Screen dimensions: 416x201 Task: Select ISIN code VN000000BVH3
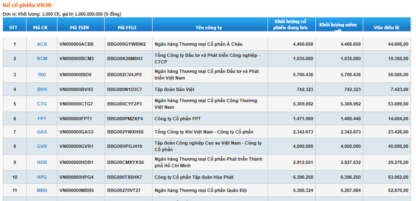click(76, 89)
